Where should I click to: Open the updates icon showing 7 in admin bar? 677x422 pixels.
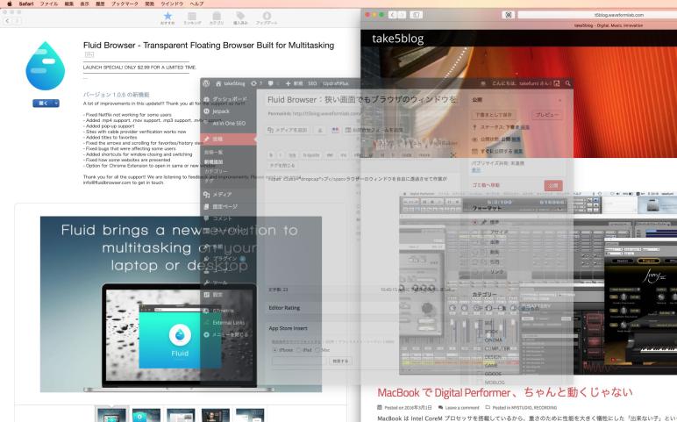pyautogui.click(x=256, y=83)
